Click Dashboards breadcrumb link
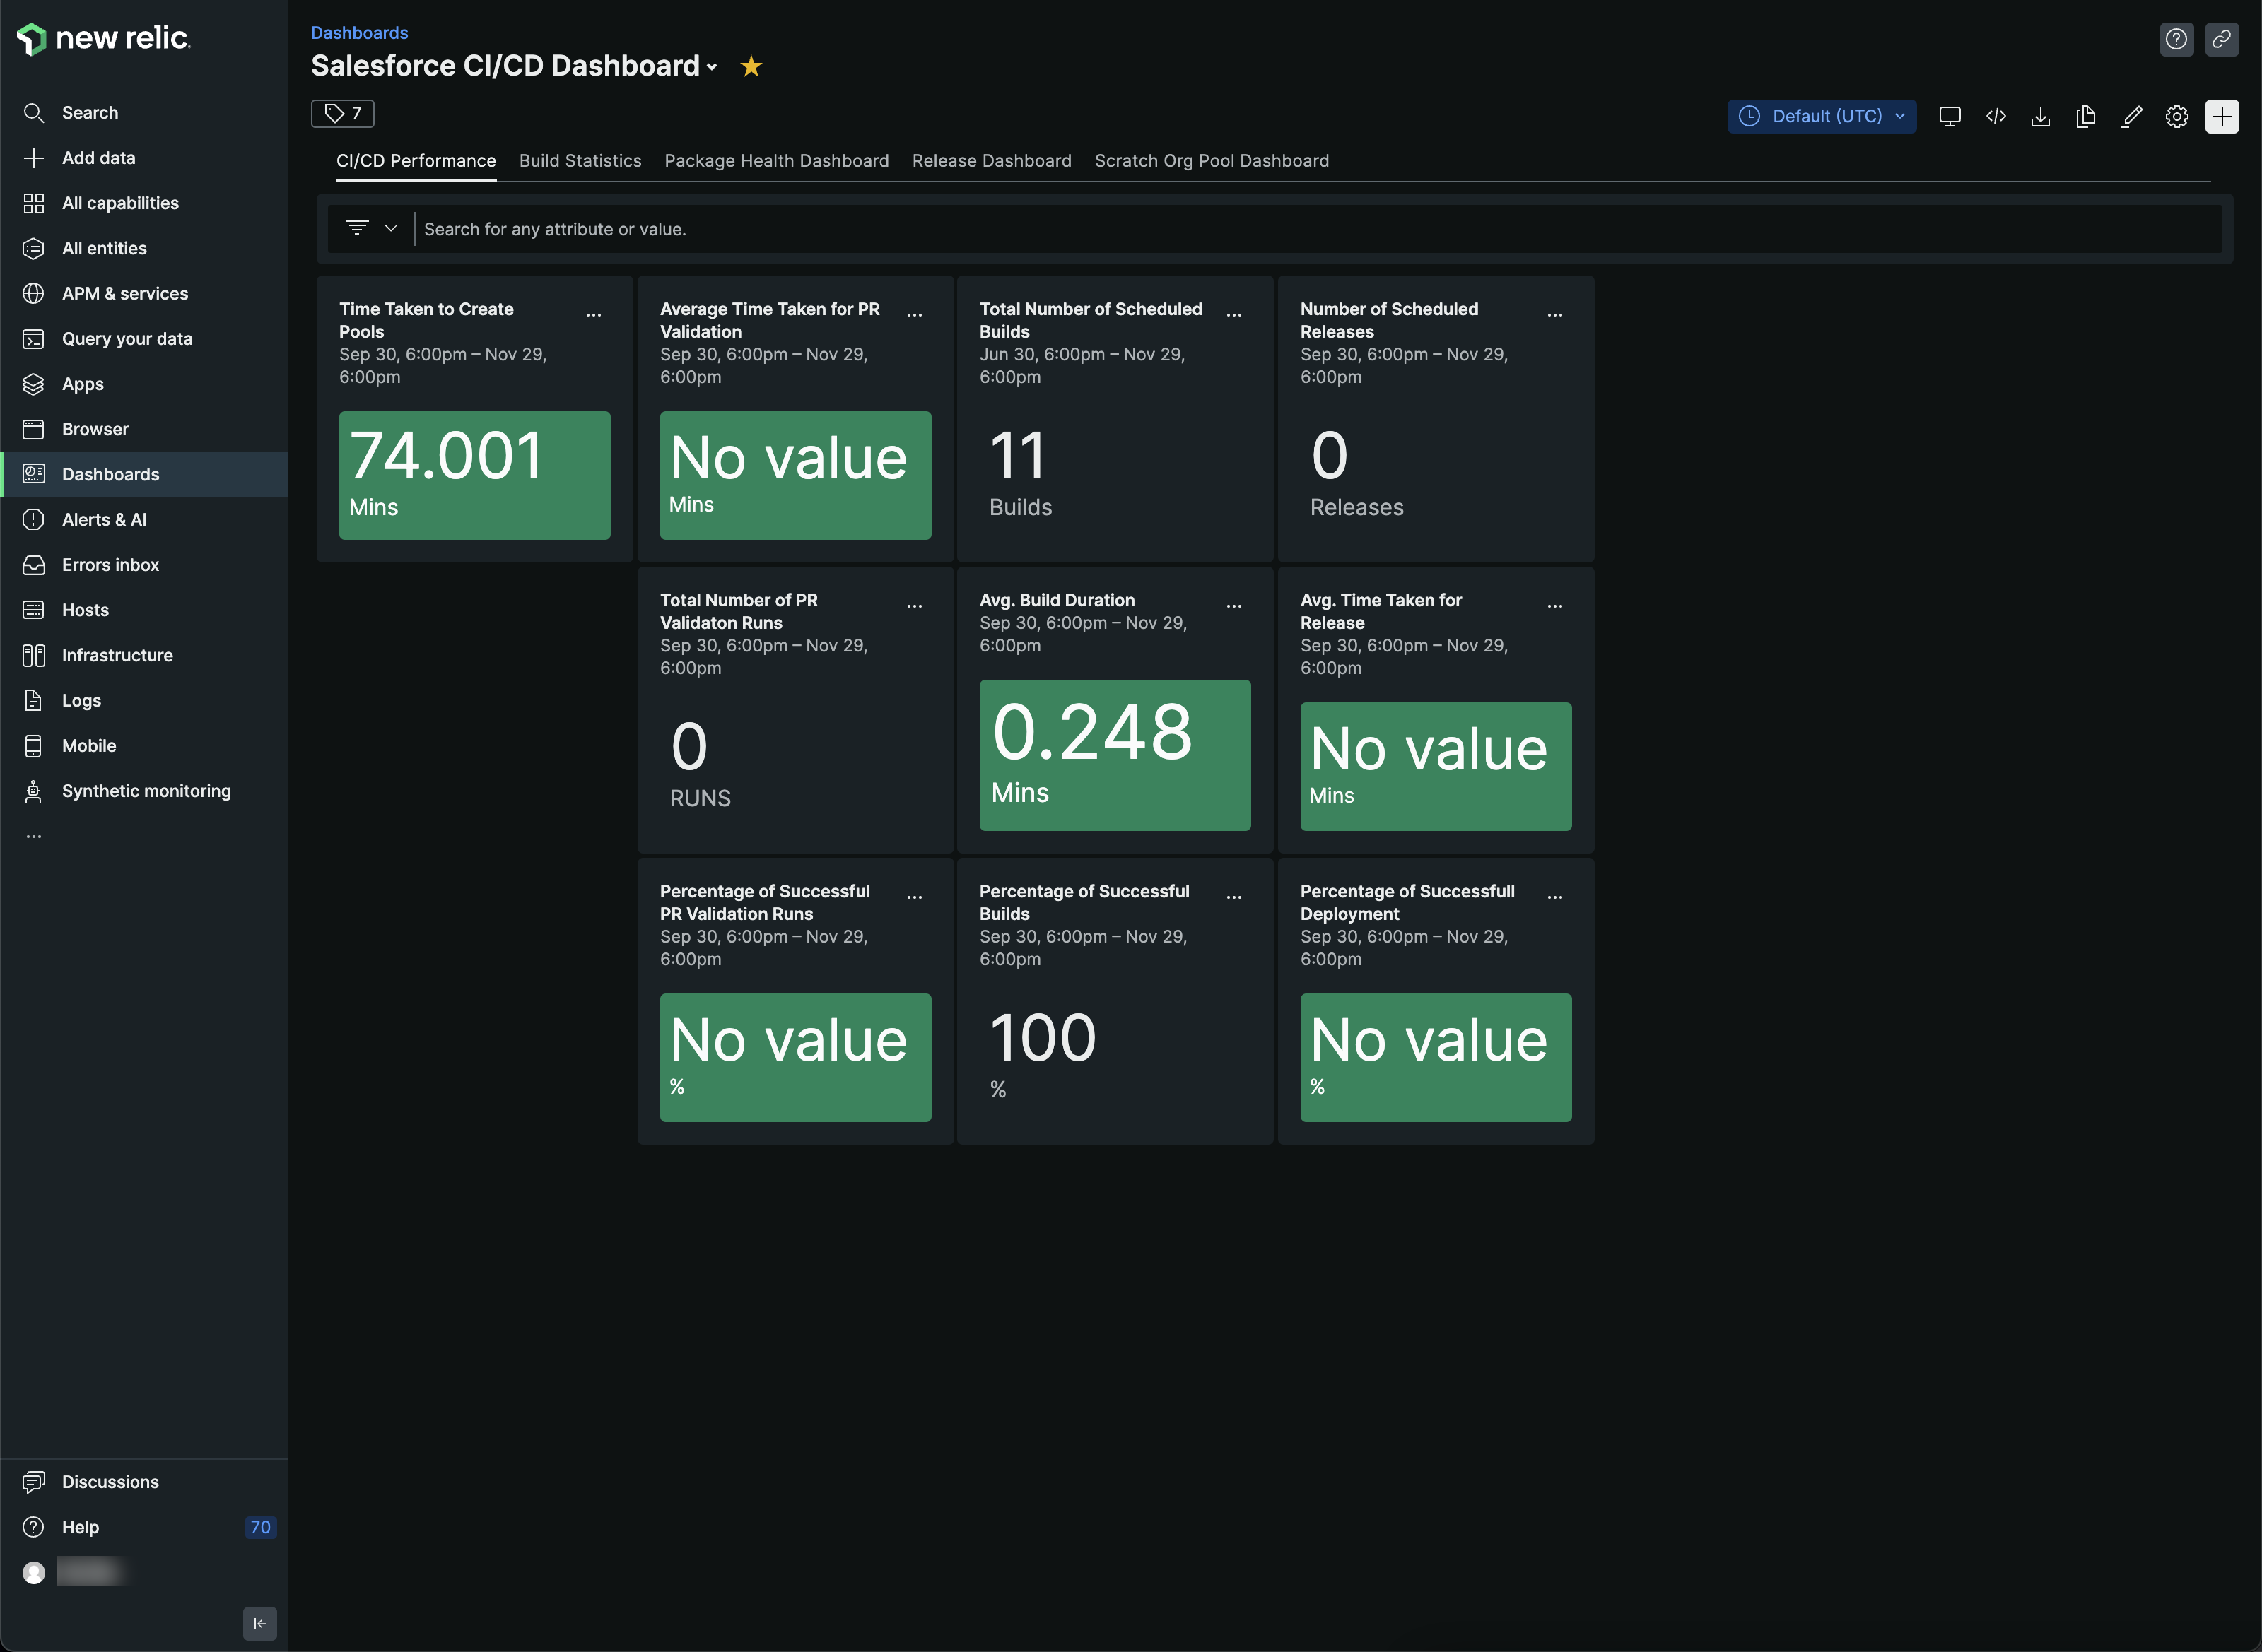This screenshot has height=1652, width=2262. tap(359, 33)
